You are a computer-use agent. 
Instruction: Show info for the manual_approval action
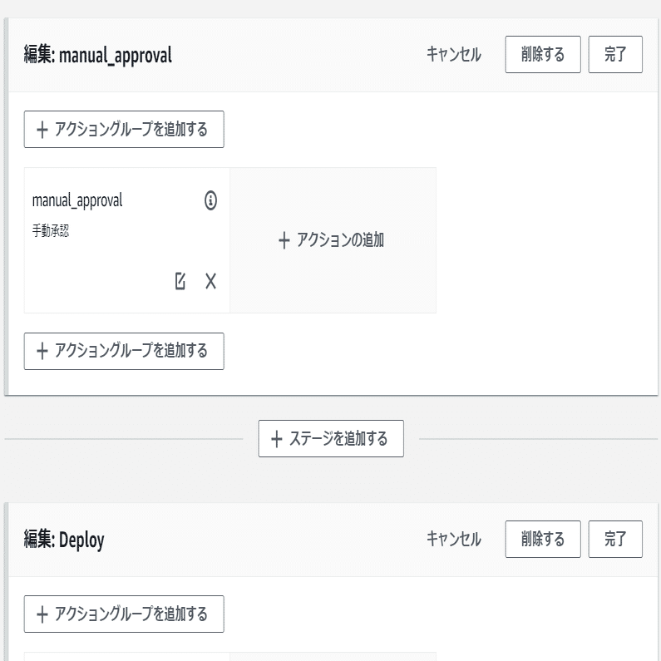click(x=210, y=200)
